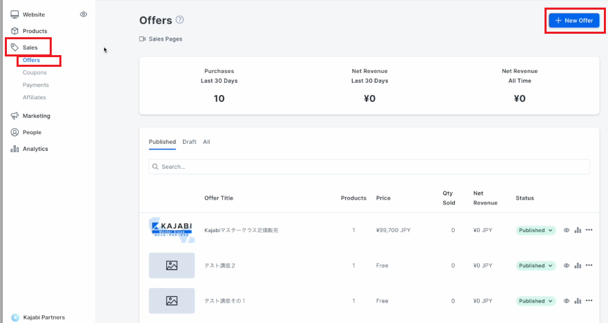
Task: Click the Qty Sold column header
Action: 449,198
